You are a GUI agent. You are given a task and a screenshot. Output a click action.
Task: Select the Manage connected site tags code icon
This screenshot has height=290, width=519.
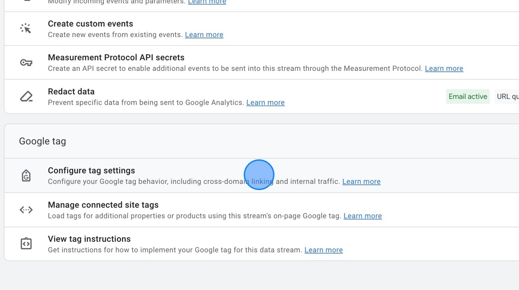click(26, 209)
